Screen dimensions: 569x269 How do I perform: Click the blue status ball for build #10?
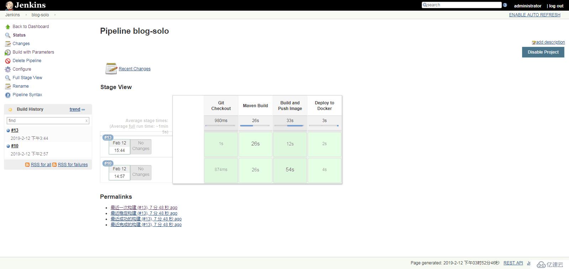(8, 146)
